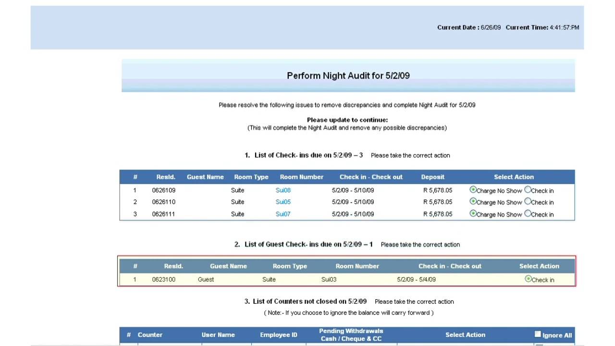The height and width of the screenshot is (346, 615).
Task: Click Guest name in reservation 0623100 row
Action: 206,279
